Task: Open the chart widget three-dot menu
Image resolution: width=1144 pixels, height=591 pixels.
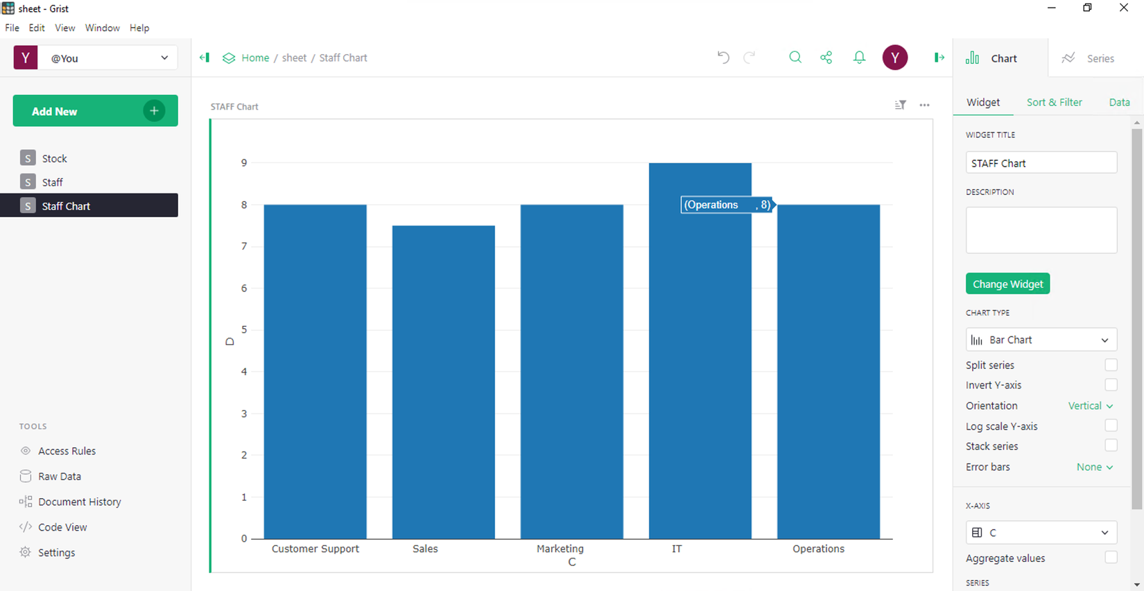Action: coord(924,105)
